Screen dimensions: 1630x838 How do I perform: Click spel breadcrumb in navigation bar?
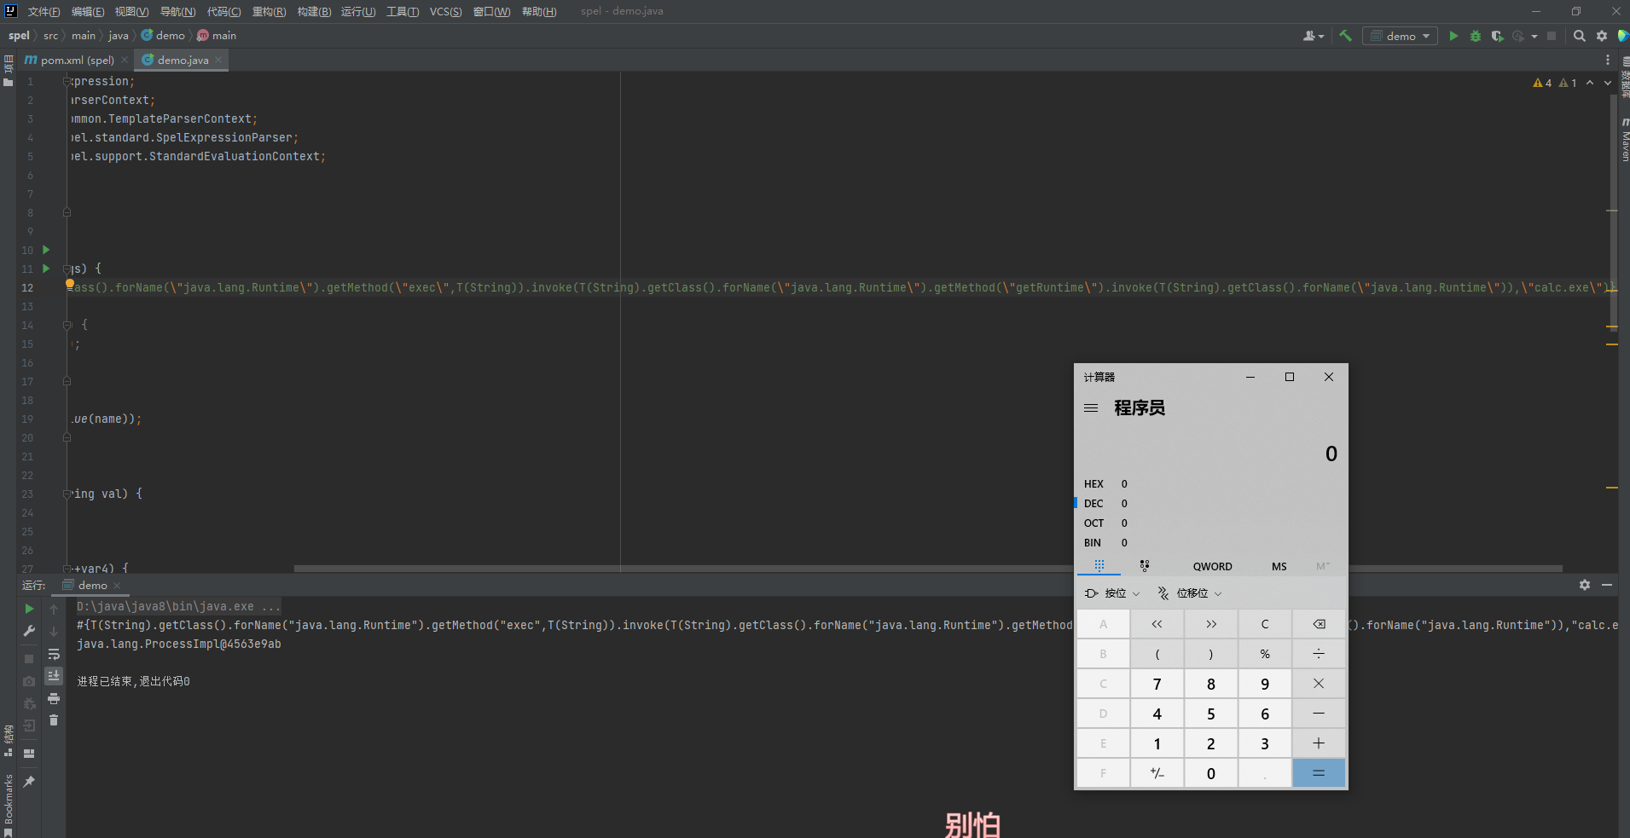(x=19, y=35)
